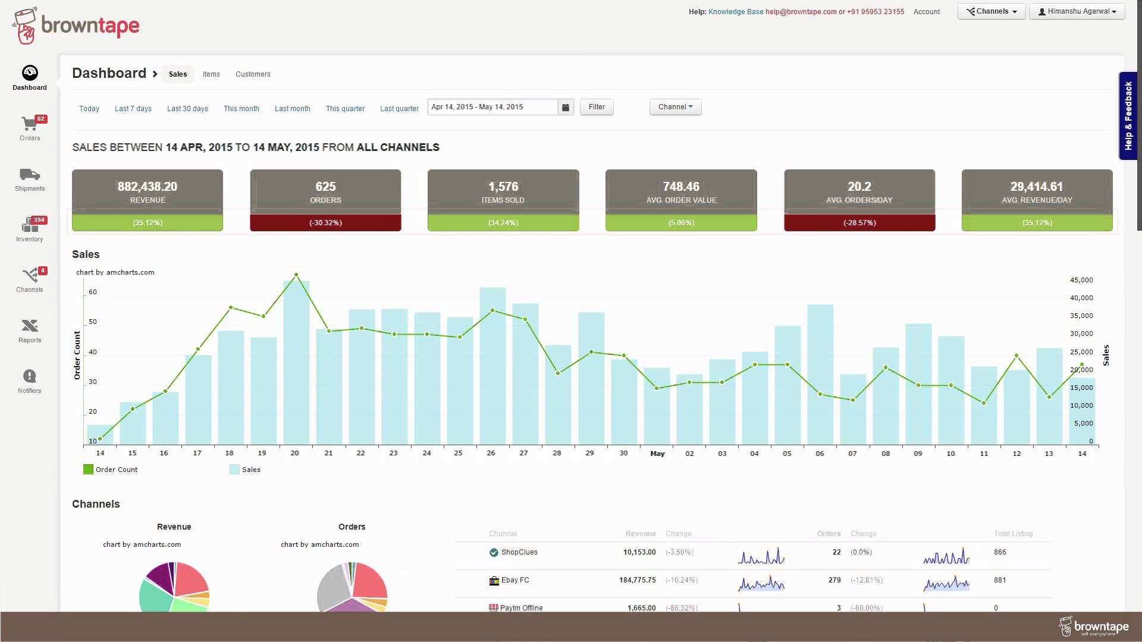Open Reports icon in sidebar
Viewport: 1142px width, 642px height.
(x=30, y=326)
